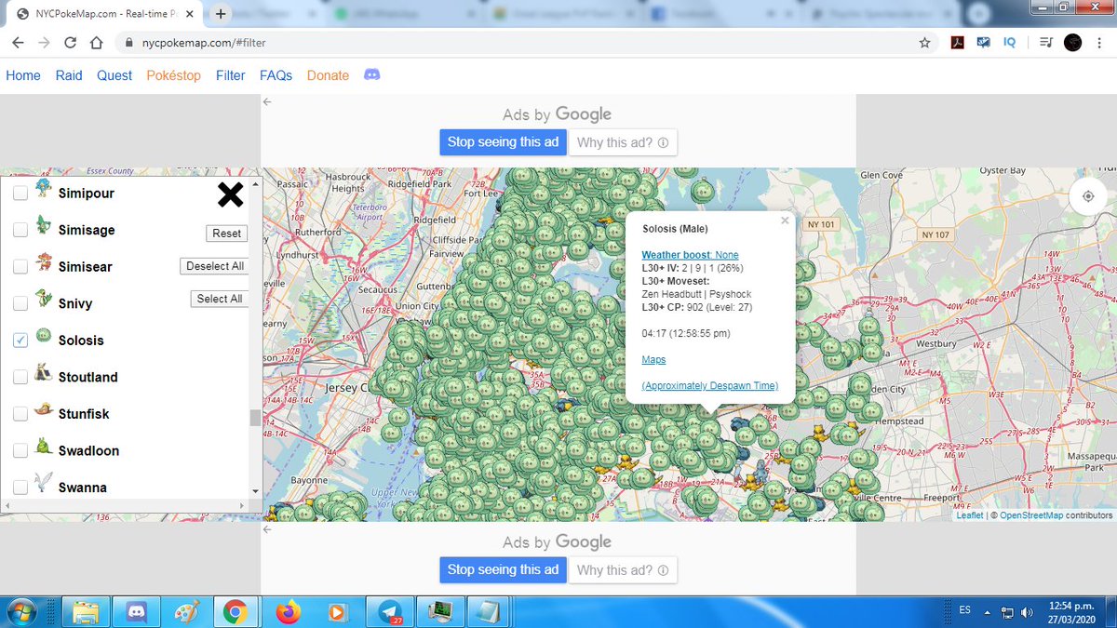The width and height of the screenshot is (1117, 628).
Task: Open the OpenStreetMap attribution link
Action: [1032, 514]
